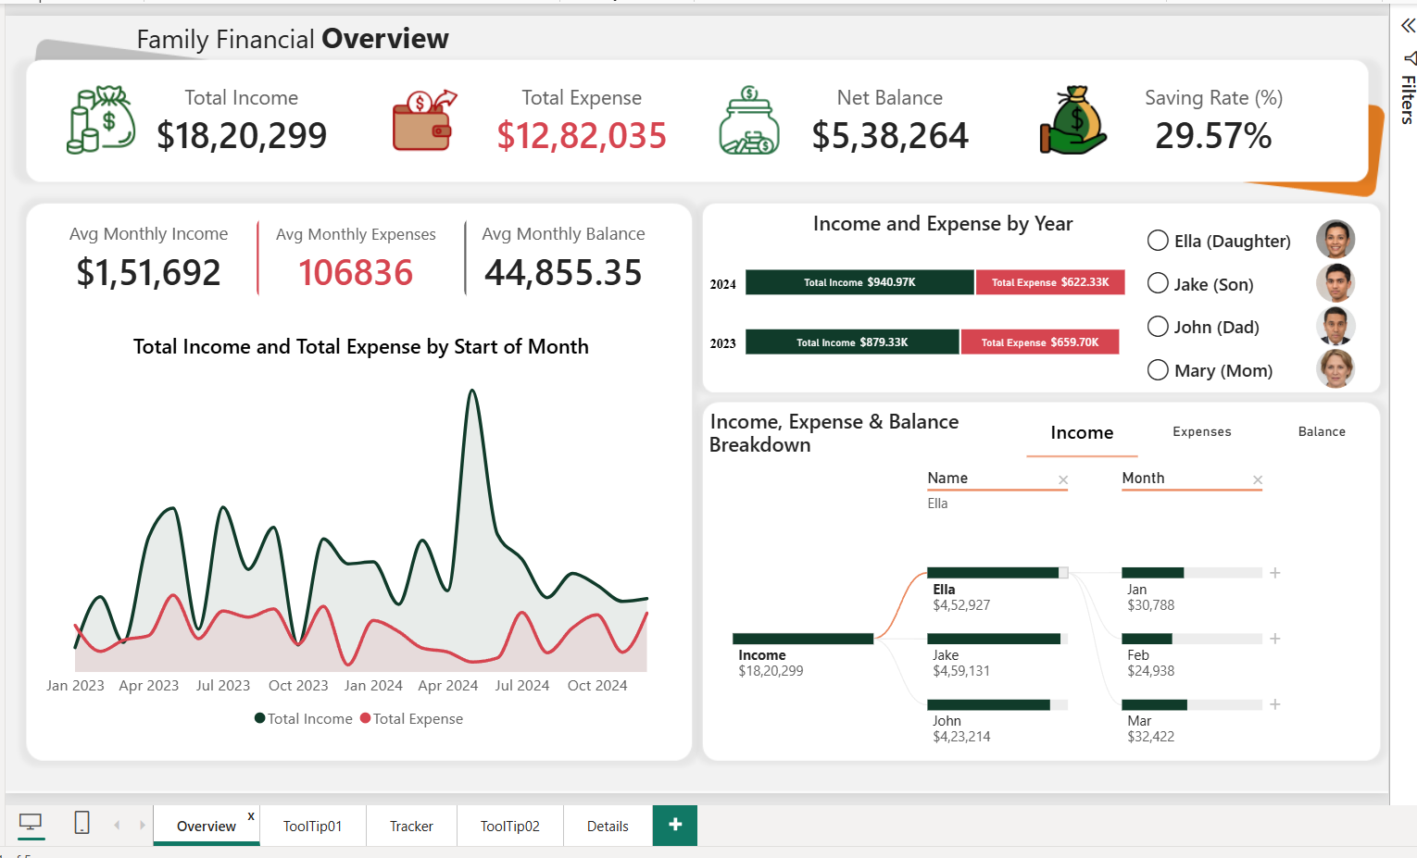1417x858 pixels.
Task: Click Total Income green legend dot
Action: pyautogui.click(x=260, y=718)
